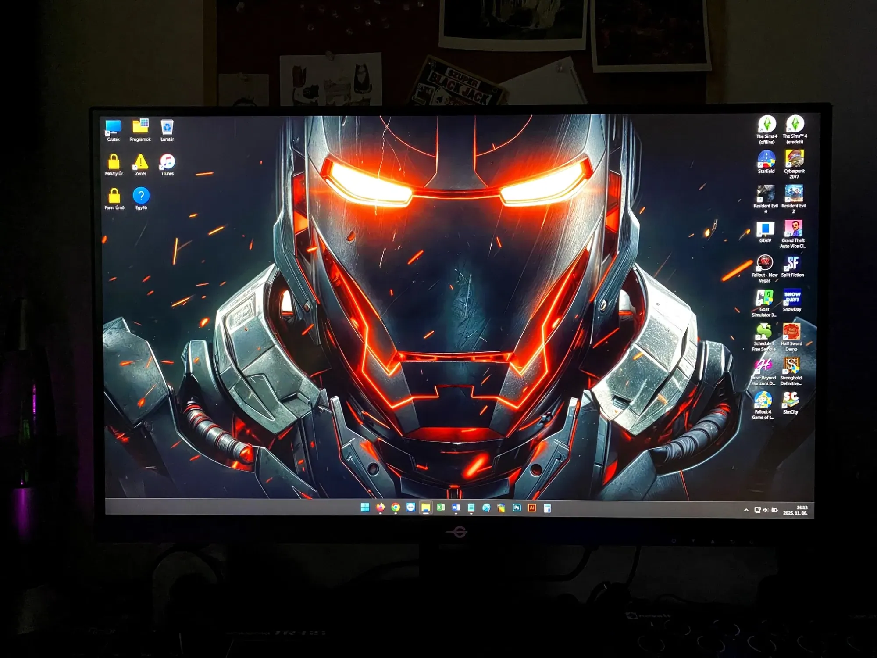Screen dimensions: 877x658
Task: Launch Adobe Illustrator from taskbar
Action: (x=532, y=508)
